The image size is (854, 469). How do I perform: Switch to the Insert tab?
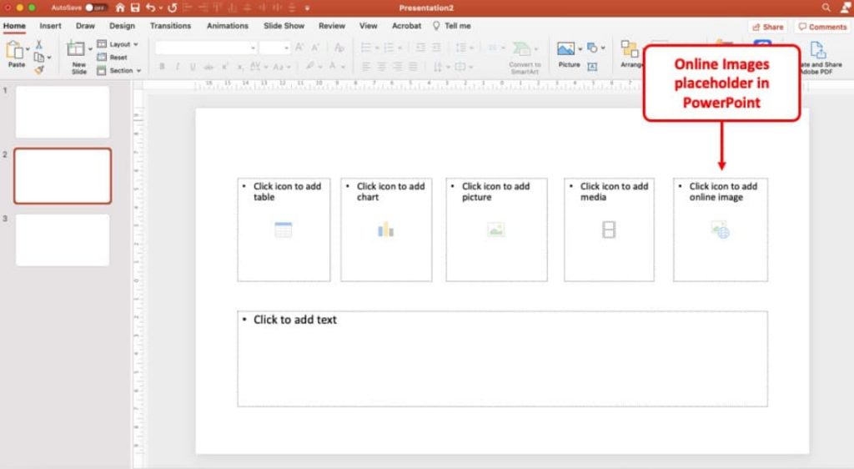coord(50,26)
